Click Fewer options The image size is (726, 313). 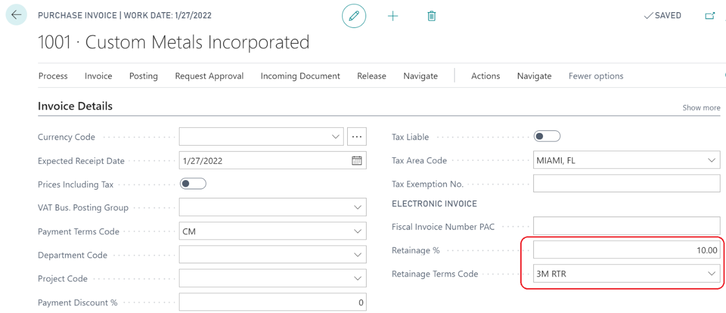click(596, 76)
